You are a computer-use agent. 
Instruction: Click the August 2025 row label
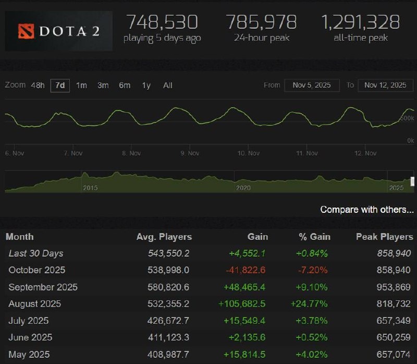(34, 304)
